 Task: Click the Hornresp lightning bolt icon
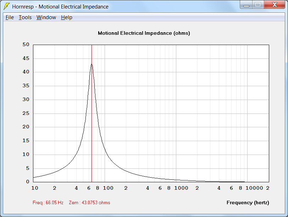[x=6, y=6]
